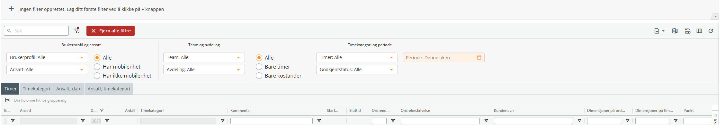The image size is (724, 125).
Task: Reset the grid layout icon
Action: click(688, 31)
